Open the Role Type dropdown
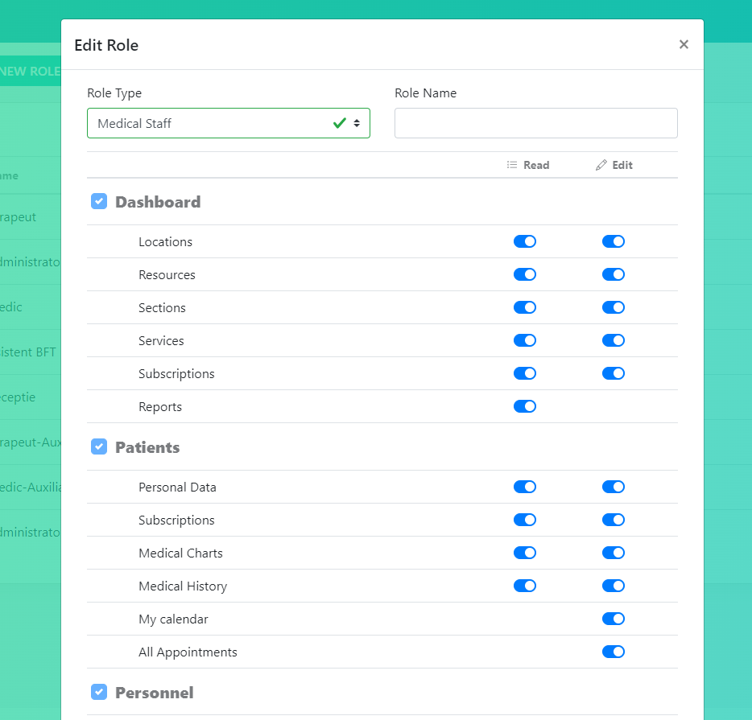The image size is (752, 720). click(x=229, y=123)
